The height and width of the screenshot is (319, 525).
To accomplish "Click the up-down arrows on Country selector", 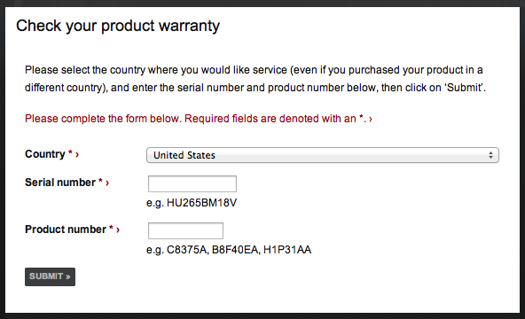I will click(490, 155).
